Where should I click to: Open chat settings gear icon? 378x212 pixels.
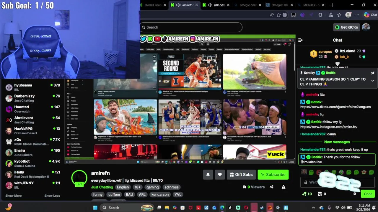click(355, 194)
